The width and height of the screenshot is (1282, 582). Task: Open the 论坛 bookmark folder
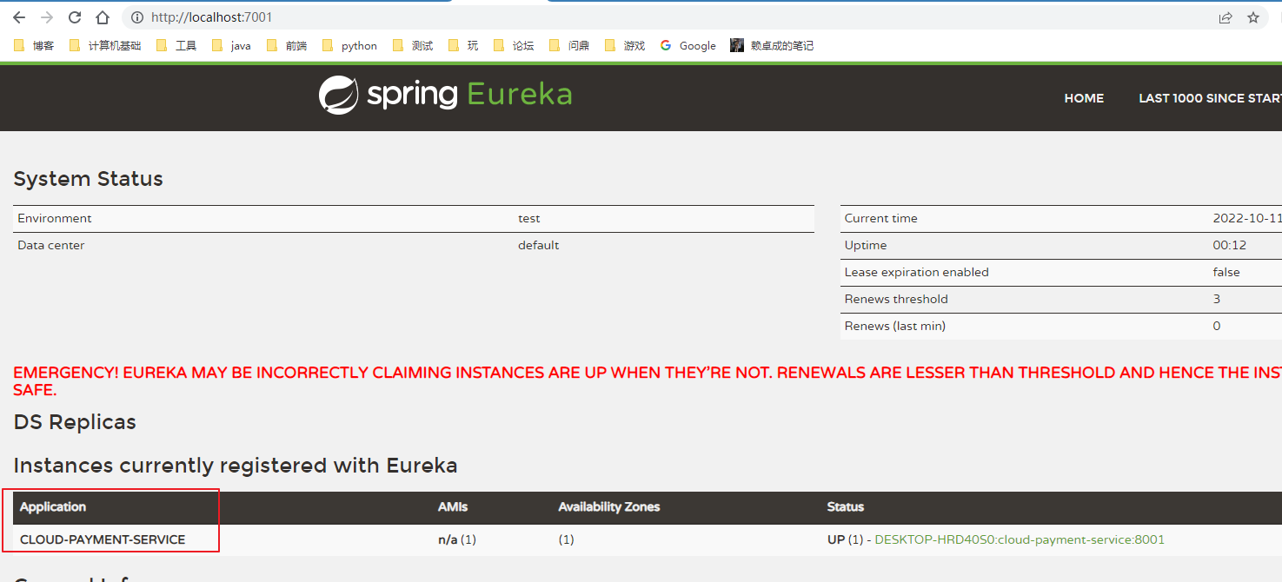pyautogui.click(x=514, y=46)
